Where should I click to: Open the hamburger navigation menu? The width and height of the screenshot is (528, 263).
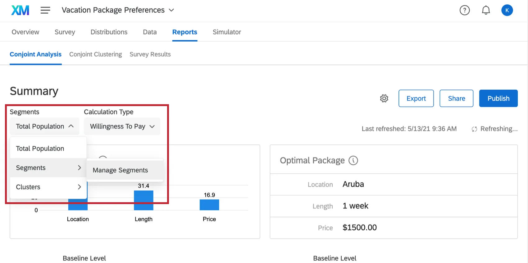tap(45, 10)
